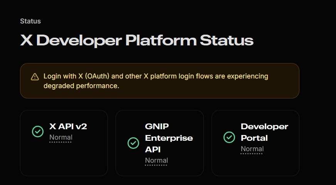Click the Normal status under X API v2

60,137
